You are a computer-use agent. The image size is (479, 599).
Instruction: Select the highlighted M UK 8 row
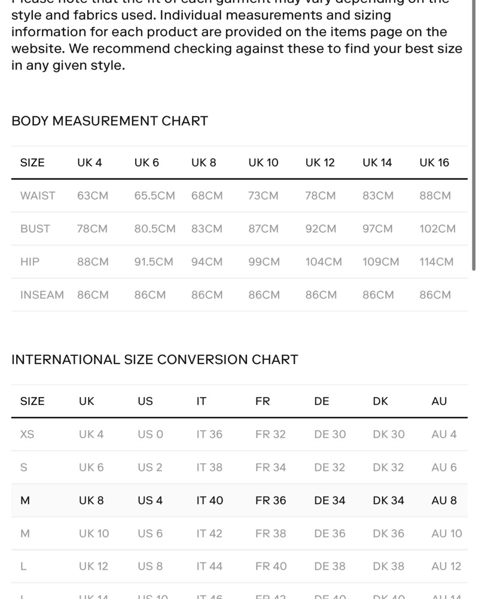click(239, 500)
